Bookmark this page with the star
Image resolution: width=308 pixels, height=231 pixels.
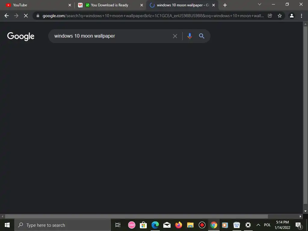[x=280, y=16]
